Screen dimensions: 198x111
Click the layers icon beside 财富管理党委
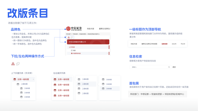[72, 53]
